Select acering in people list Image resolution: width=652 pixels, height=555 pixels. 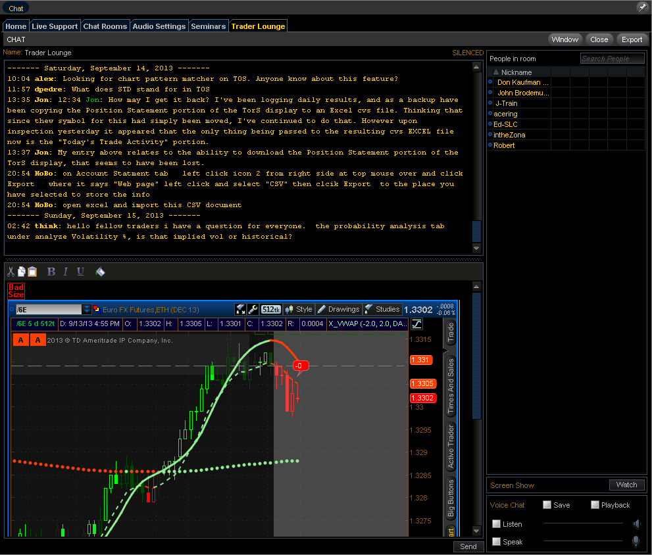pyautogui.click(x=506, y=114)
